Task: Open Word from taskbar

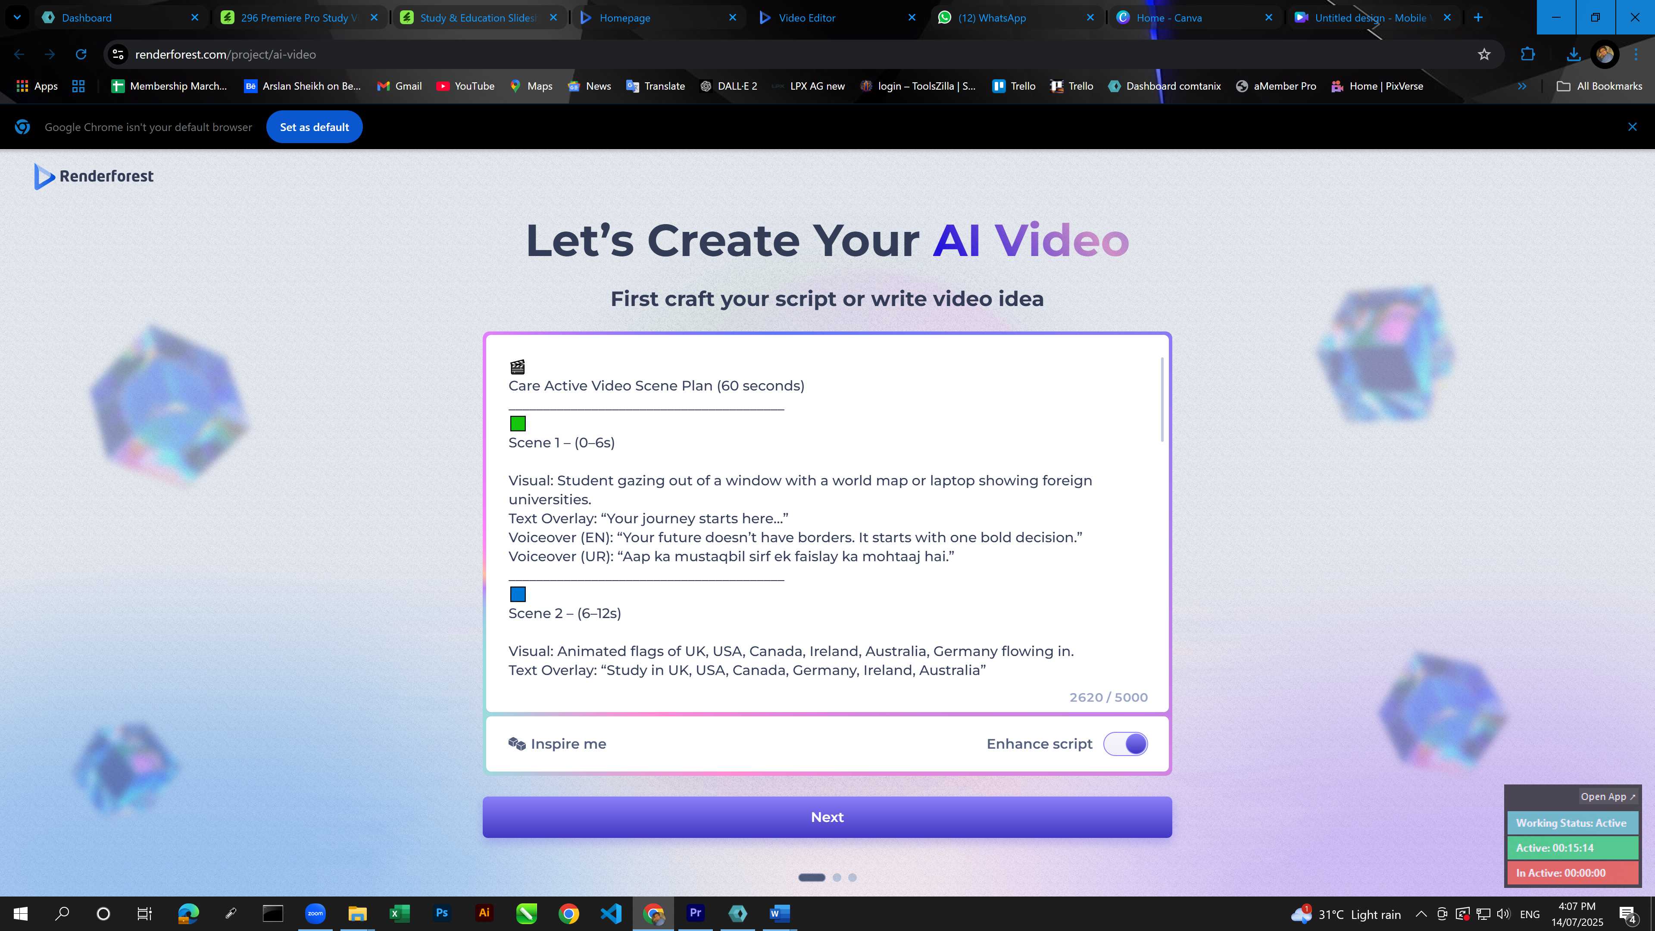Action: pyautogui.click(x=779, y=913)
